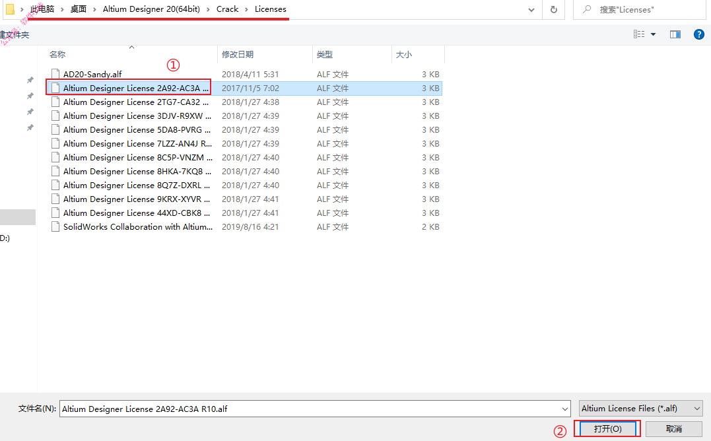Select Altium Designer License 8Q7Z-DXRL file

point(137,186)
